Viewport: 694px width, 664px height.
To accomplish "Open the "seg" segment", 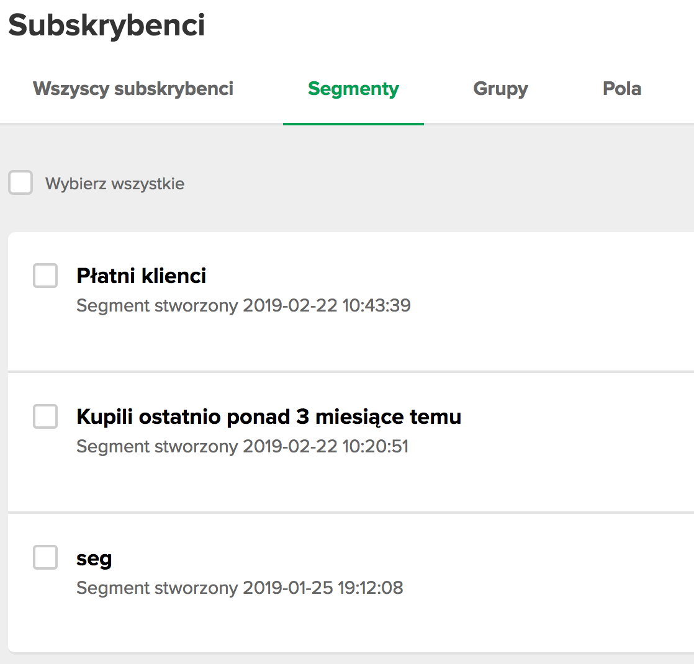I will [94, 557].
